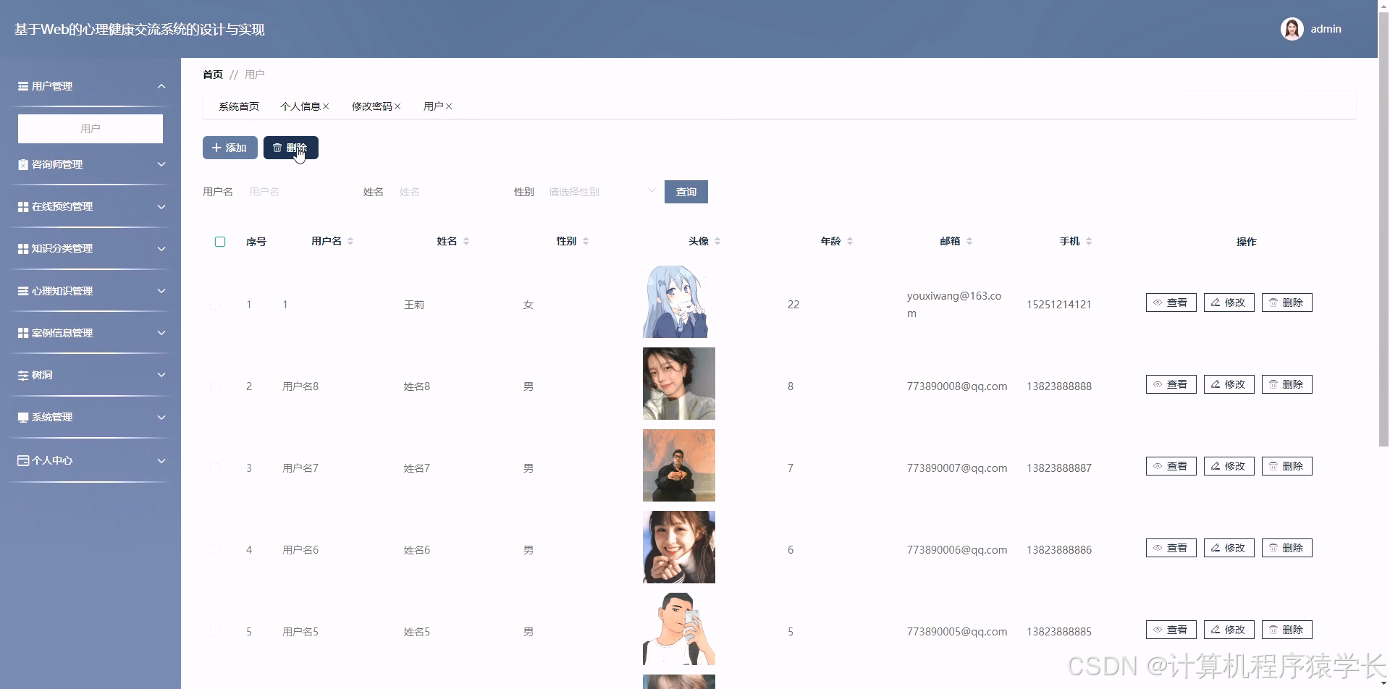Click the trash icon on the 删除 button
The image size is (1390, 689).
277,148
